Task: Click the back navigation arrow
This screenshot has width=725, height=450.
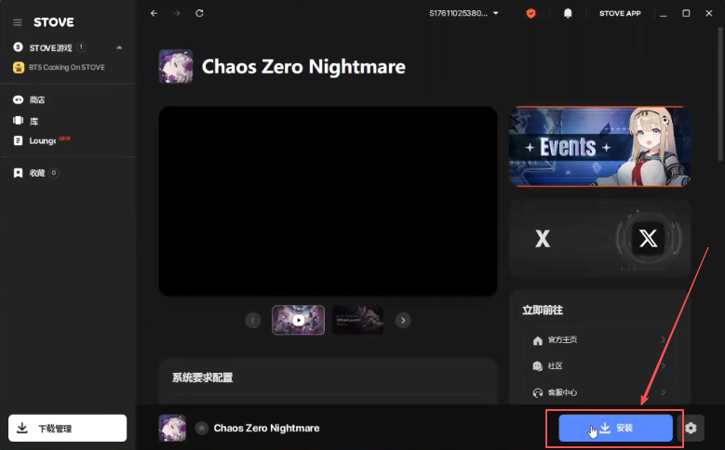Action: tap(154, 13)
